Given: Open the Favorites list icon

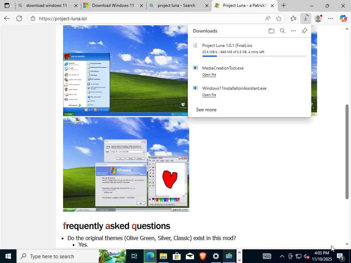Looking at the screenshot, I should 293,18.
